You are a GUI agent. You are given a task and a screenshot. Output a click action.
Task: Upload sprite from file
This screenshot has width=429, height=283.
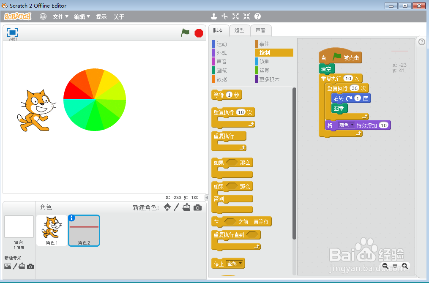pos(186,207)
